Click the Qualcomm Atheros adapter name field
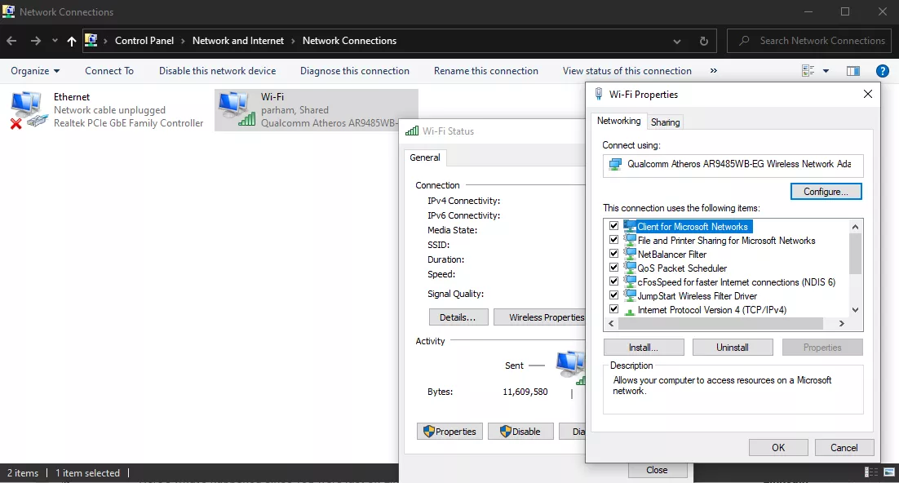Screen dimensions: 899x483 [x=733, y=165]
